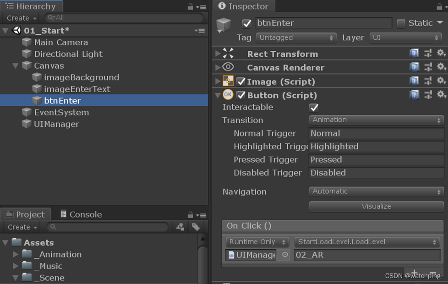Open Canvas Renderer gear settings menu
The height and width of the screenshot is (284, 448).
pyautogui.click(x=441, y=66)
